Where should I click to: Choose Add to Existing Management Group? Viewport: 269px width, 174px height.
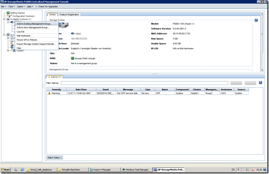point(37,24)
